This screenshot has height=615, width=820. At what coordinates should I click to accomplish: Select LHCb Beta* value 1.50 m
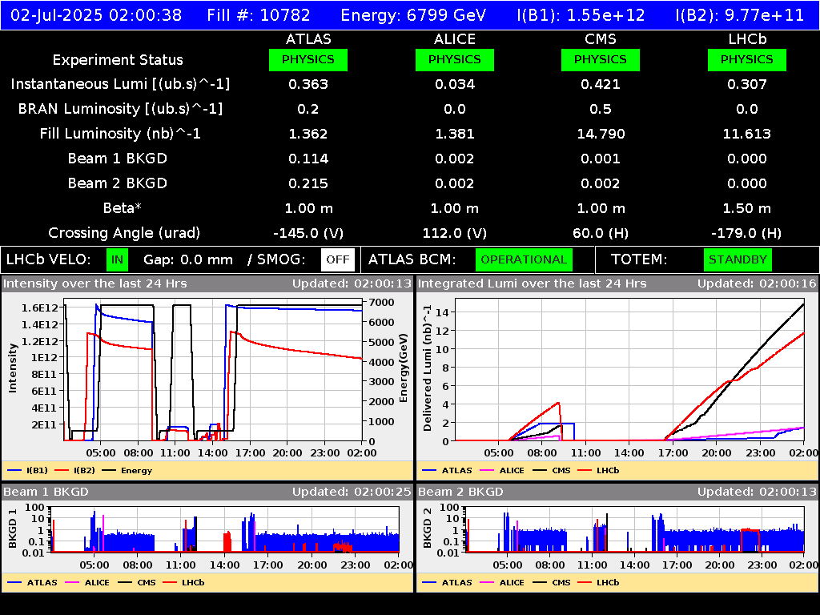click(747, 208)
